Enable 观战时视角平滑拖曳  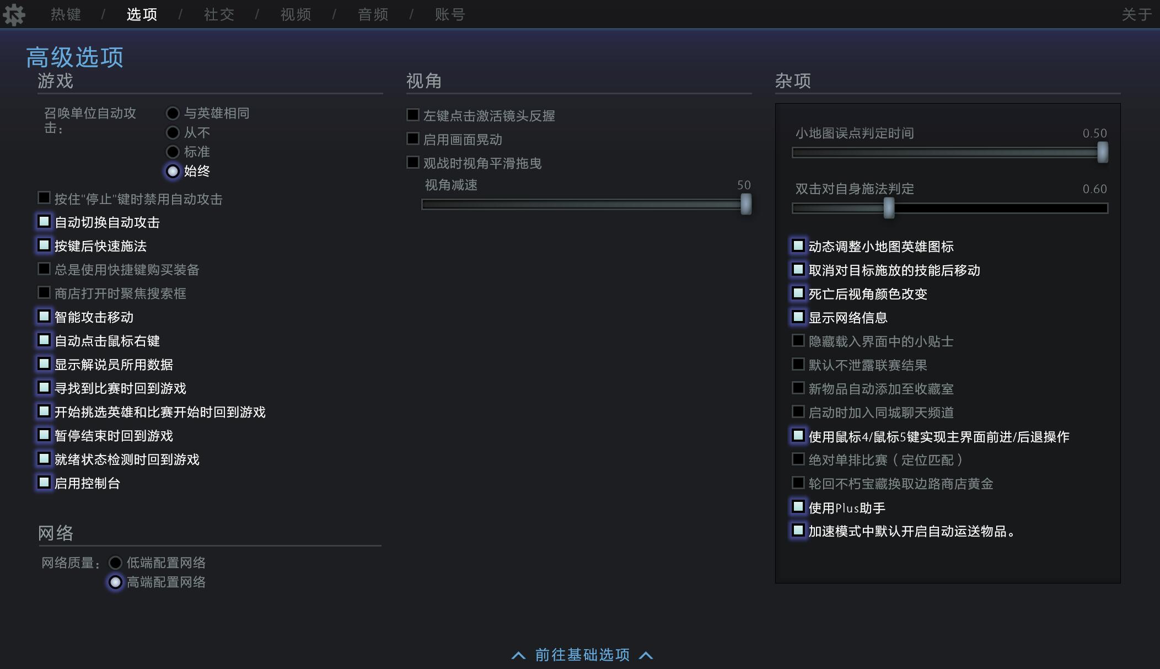(x=412, y=162)
